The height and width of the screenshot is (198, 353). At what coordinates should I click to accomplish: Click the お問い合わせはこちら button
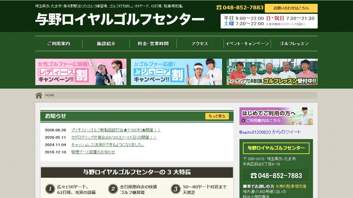tap(291, 8)
